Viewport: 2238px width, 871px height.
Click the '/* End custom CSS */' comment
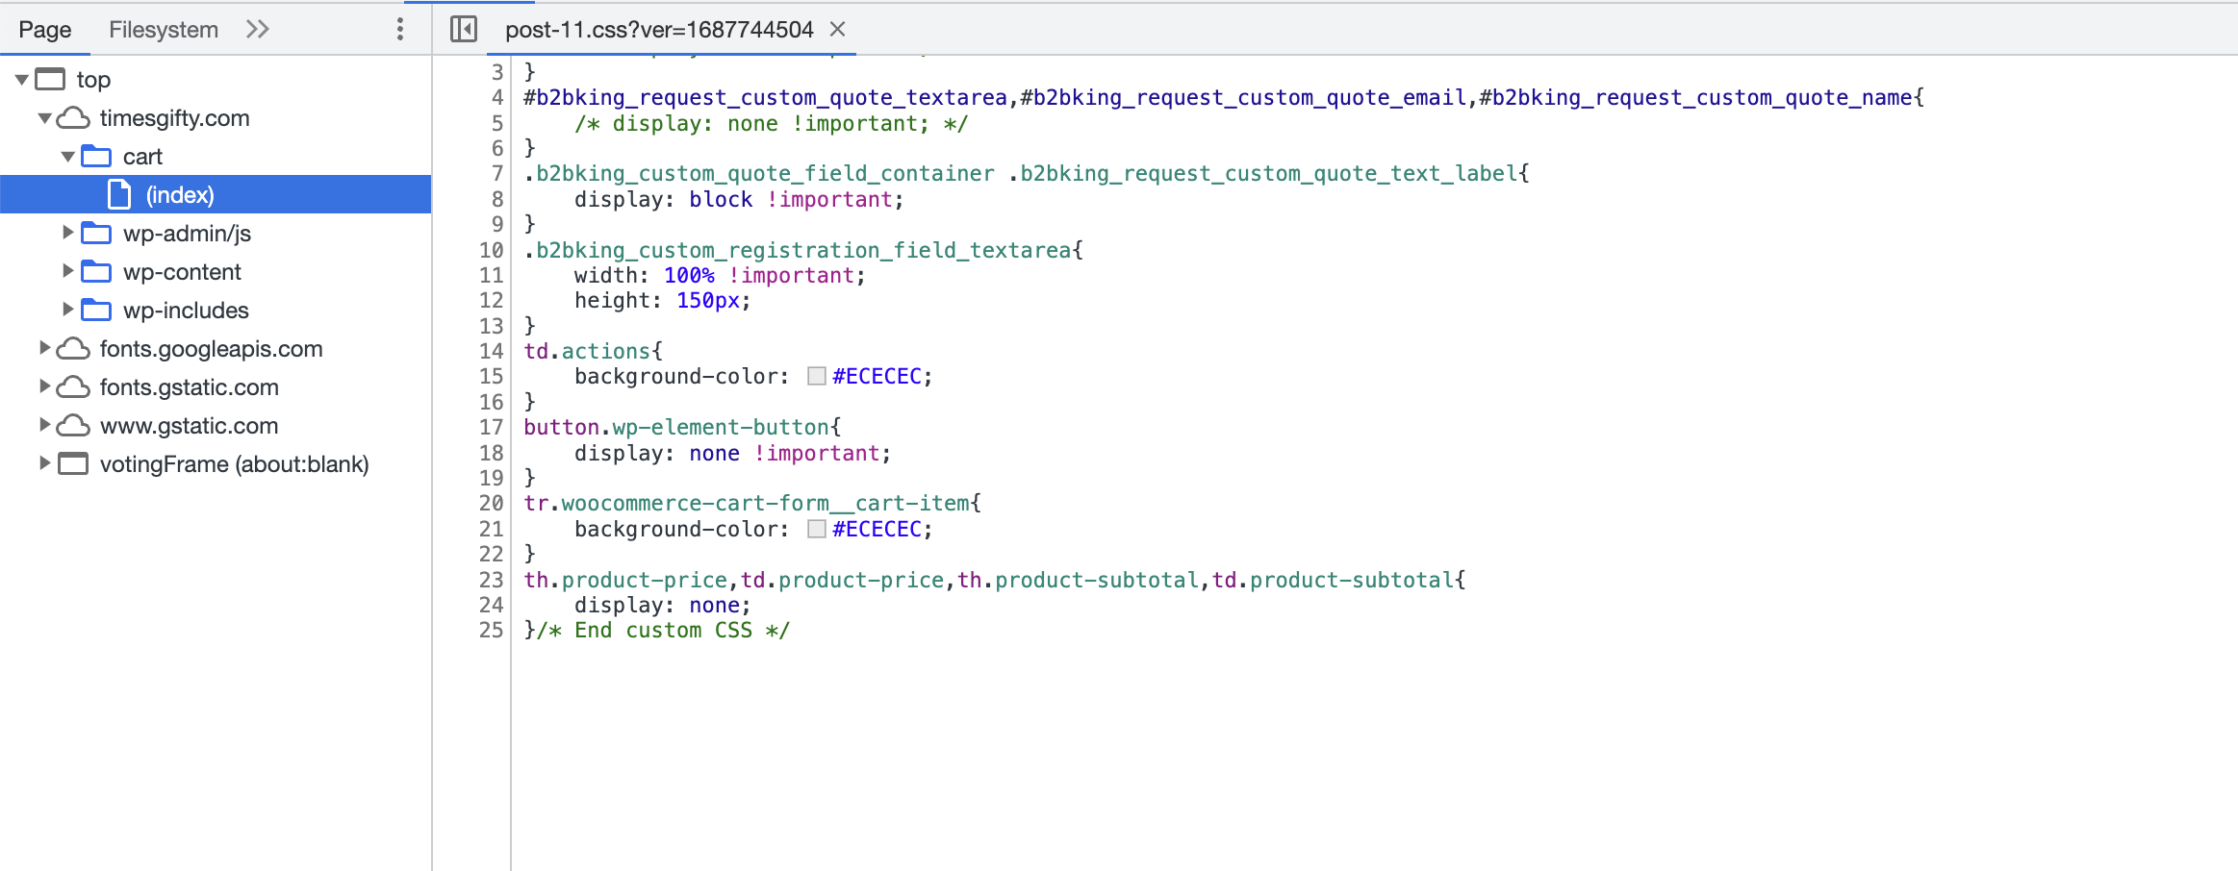click(x=664, y=631)
